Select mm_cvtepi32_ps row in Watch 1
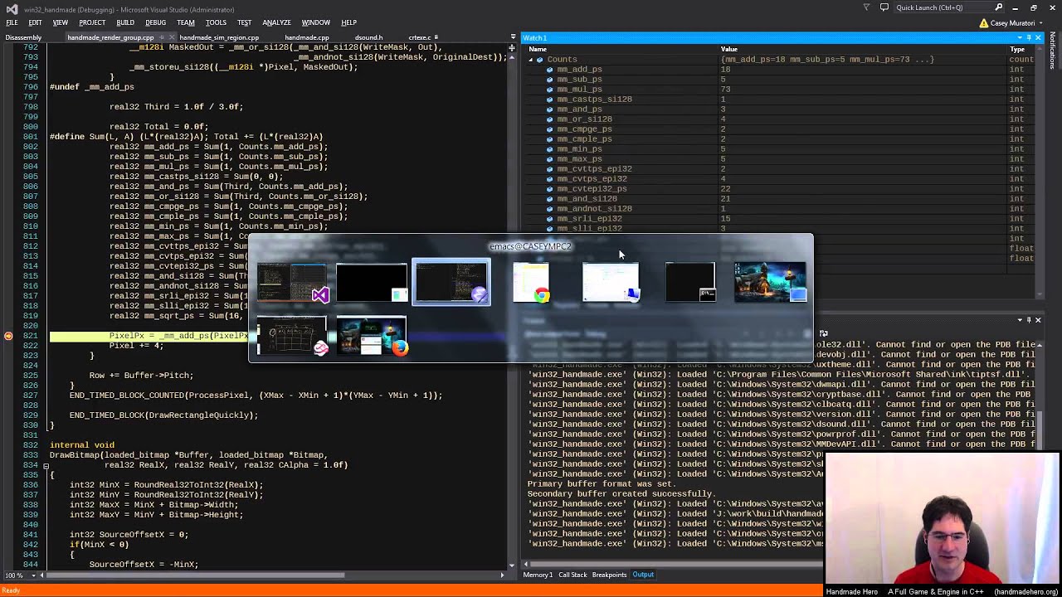Screen dimensions: 1062x597 (x=781, y=189)
